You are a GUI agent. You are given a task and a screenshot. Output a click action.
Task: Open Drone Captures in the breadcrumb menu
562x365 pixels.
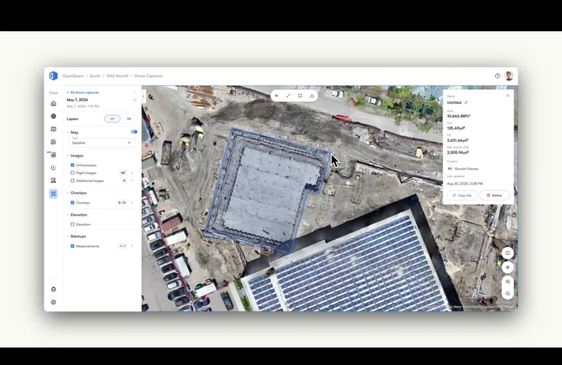[148, 76]
